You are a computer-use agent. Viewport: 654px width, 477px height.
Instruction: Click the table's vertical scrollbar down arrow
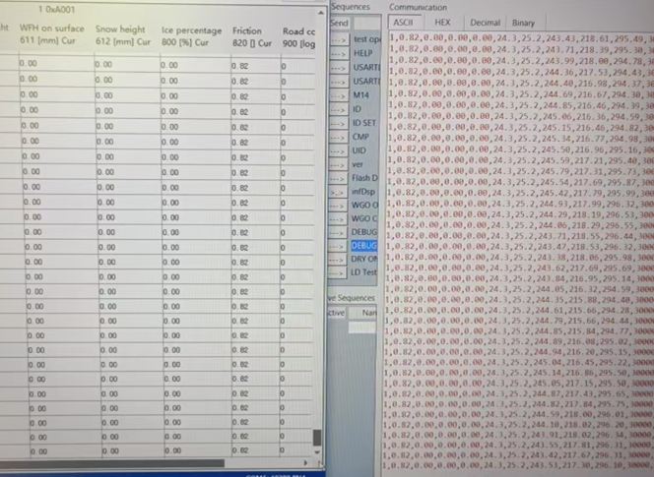317,452
